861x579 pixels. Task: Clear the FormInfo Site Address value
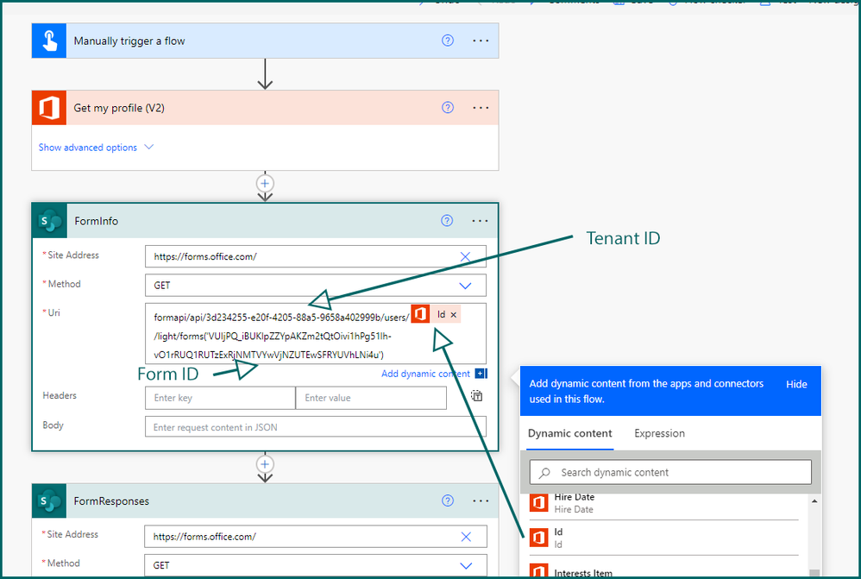point(465,256)
